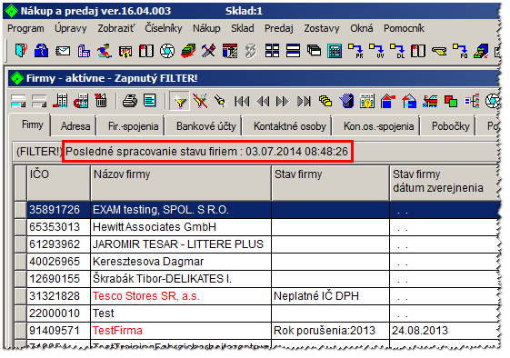Screen dimensions: 510x358
Task: Open the teal calculator icon
Action: point(335,51)
